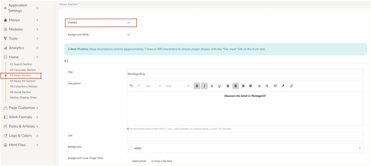This screenshot has height=166, width=371.
Task: Uncheck the Enabled checkbox
Action: [x=129, y=22]
